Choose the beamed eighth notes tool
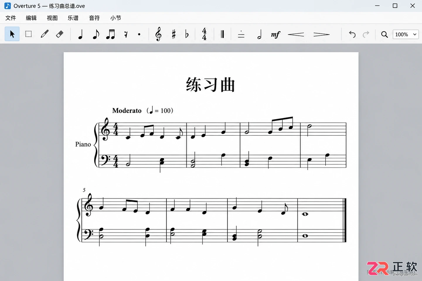Image resolution: width=422 pixels, height=281 pixels. point(110,34)
